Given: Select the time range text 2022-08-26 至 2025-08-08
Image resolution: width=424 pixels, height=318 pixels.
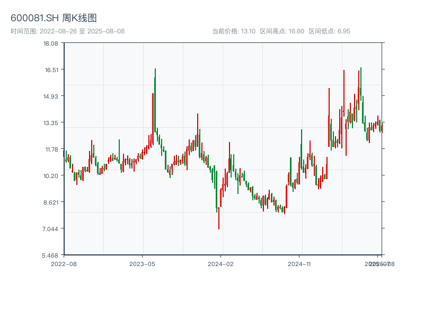Looking at the screenshot, I should pyautogui.click(x=82, y=31).
